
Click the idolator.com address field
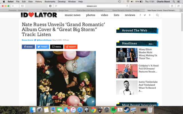click(91, 6)
